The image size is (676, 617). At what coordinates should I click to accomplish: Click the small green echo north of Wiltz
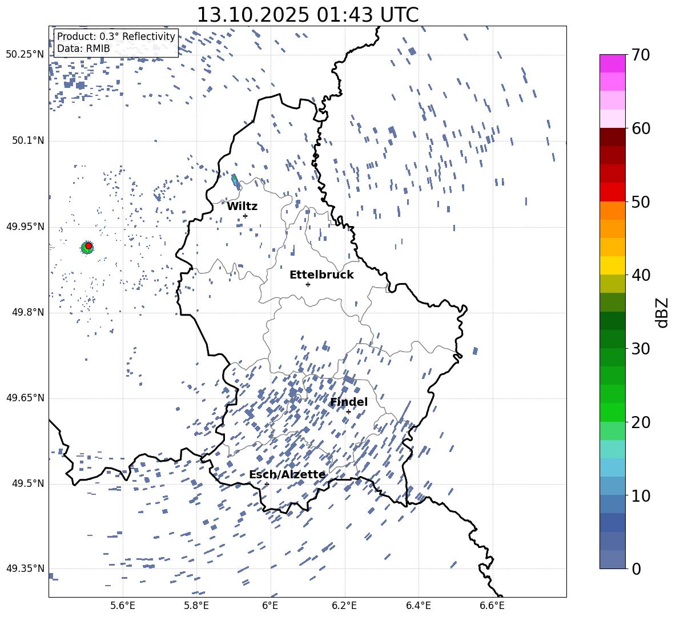[234, 180]
